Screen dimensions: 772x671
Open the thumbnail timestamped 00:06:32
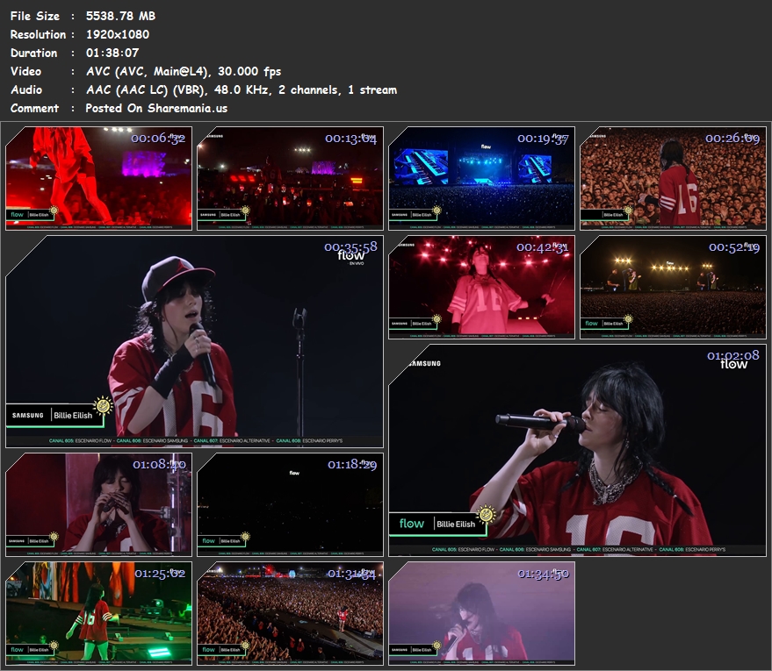(x=98, y=178)
